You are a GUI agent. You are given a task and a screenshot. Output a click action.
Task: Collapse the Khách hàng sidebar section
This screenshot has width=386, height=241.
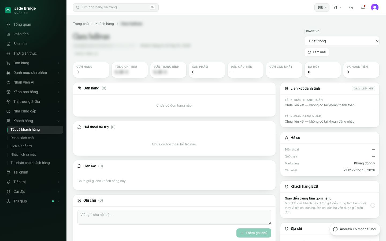pos(33,121)
